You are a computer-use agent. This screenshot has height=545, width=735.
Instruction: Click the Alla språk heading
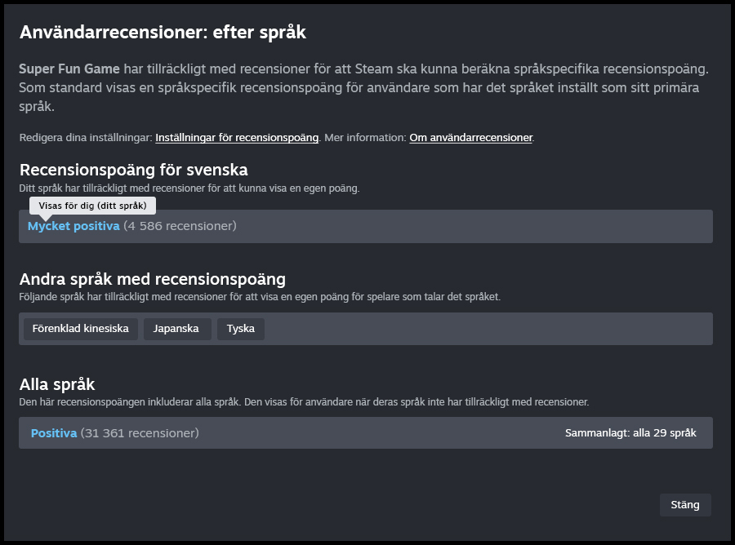57,384
